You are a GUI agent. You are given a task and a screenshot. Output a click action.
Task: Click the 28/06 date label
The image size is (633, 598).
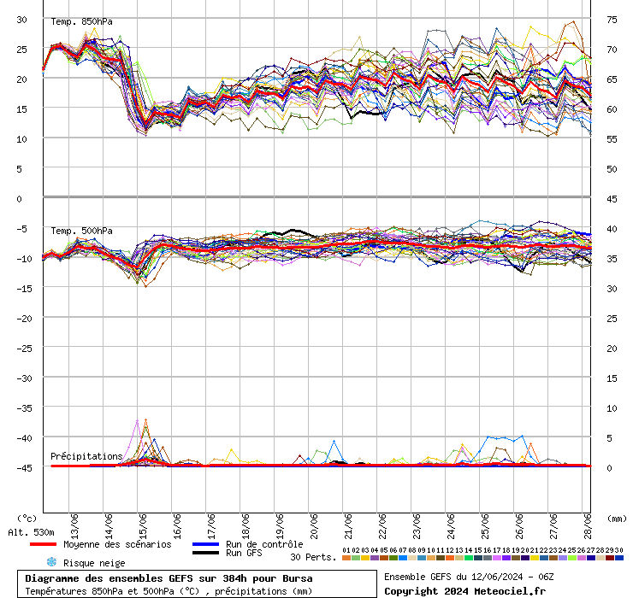[589, 526]
